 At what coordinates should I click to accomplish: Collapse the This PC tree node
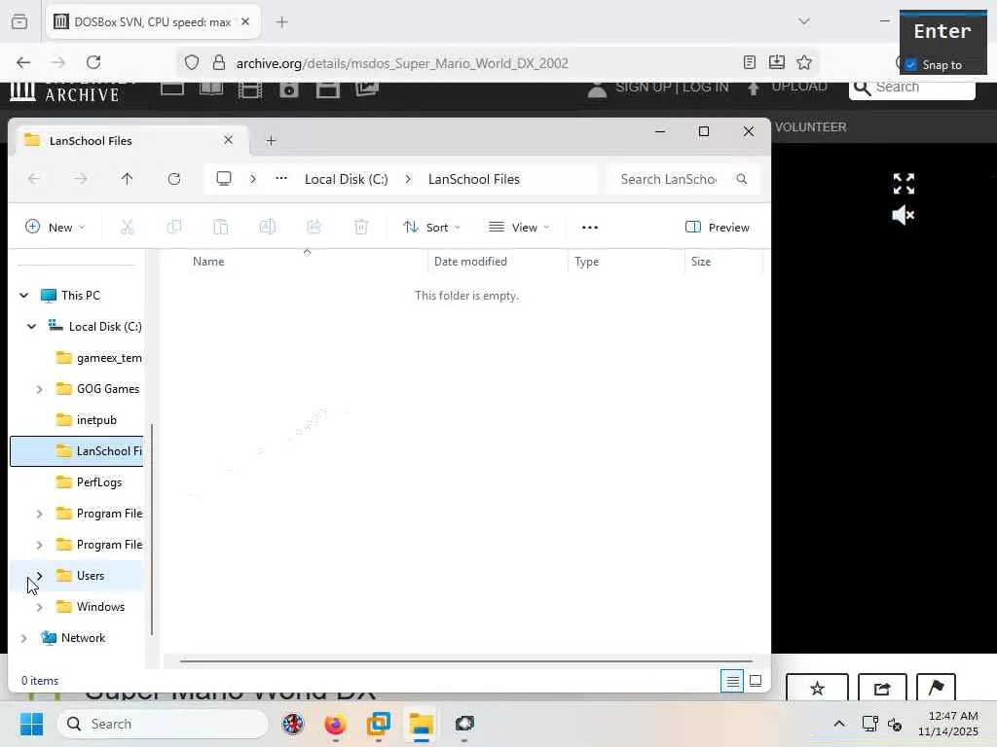tap(23, 296)
